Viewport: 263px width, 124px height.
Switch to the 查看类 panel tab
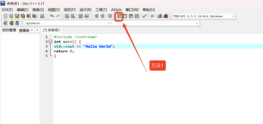[24, 31]
